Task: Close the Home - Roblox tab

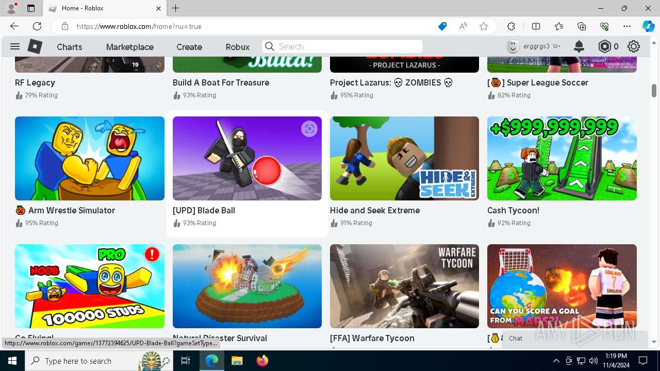Action: (x=159, y=8)
